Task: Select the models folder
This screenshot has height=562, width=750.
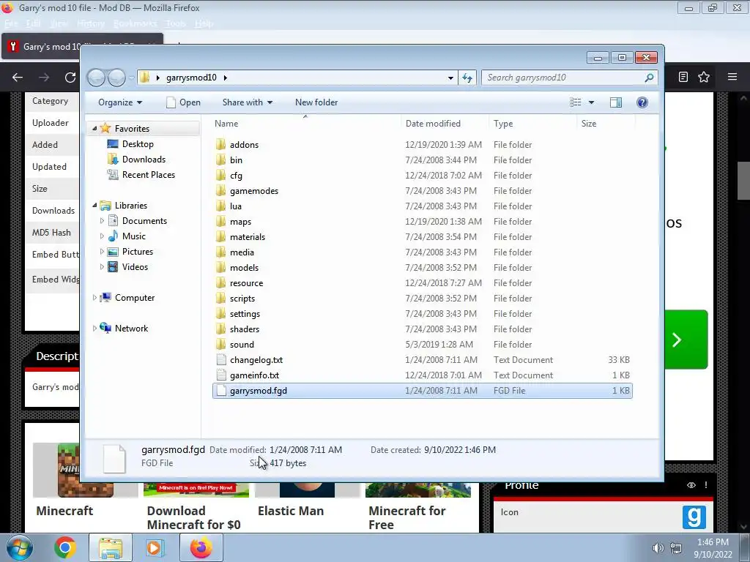Action: coord(244,268)
